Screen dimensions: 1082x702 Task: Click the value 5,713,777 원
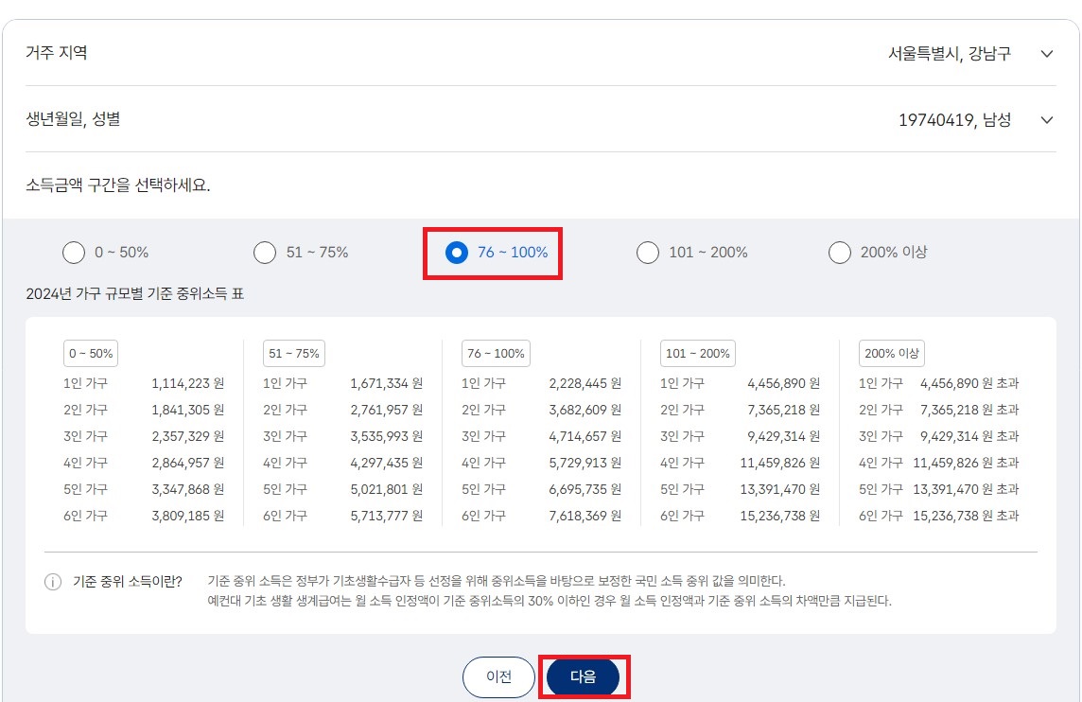(387, 516)
